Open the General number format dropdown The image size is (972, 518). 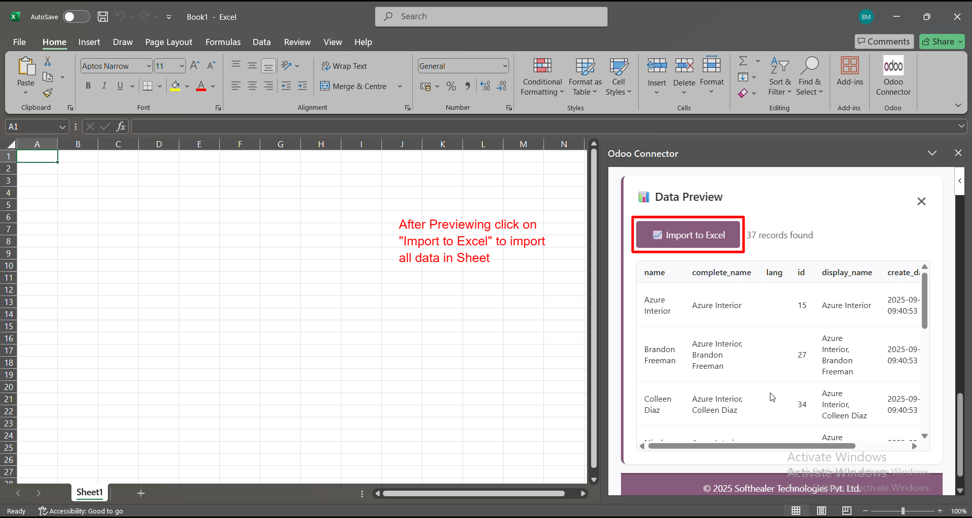[505, 66]
